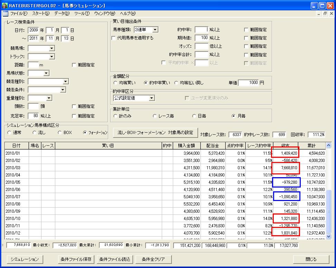Select the 2010/12 table row

click(165, 233)
